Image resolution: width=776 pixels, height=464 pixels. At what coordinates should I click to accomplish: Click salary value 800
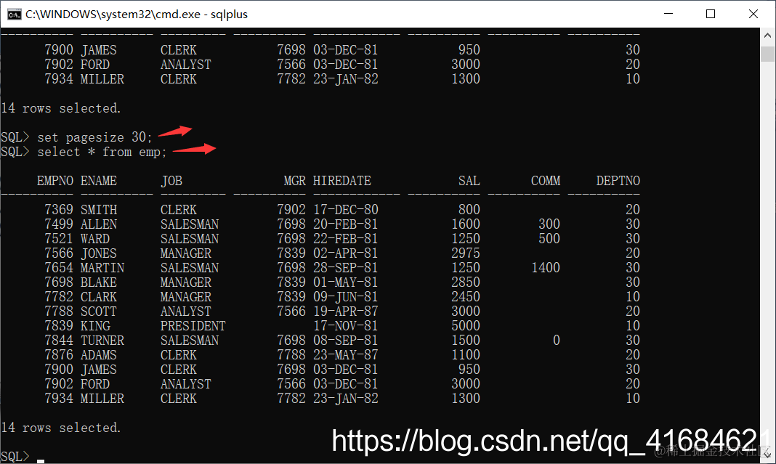(469, 210)
